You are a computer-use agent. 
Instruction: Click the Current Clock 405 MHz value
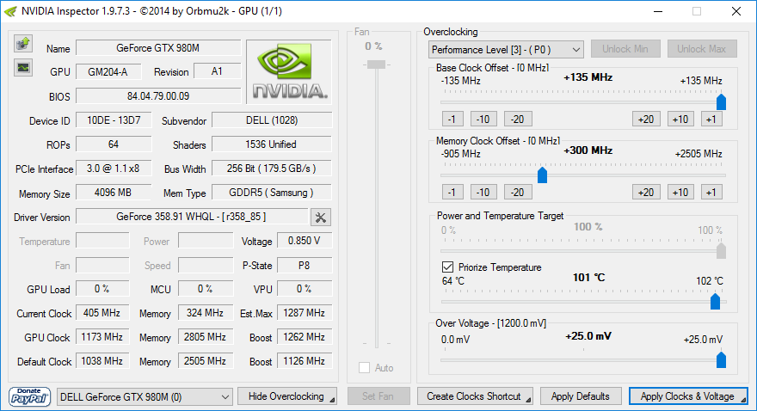(102, 313)
